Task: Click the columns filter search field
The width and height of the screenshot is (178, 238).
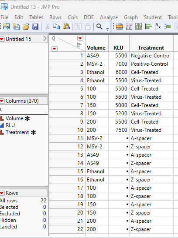Action: (x=24, y=110)
